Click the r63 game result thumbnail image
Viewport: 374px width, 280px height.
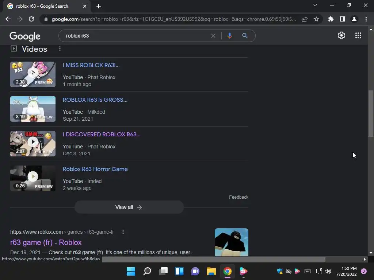[x=231, y=242]
